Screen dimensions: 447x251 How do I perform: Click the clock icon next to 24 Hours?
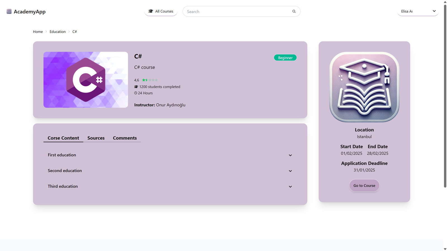click(135, 93)
